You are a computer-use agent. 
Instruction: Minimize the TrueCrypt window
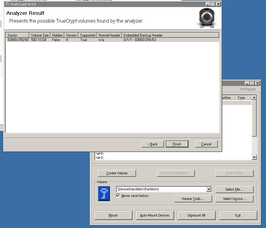point(247,83)
